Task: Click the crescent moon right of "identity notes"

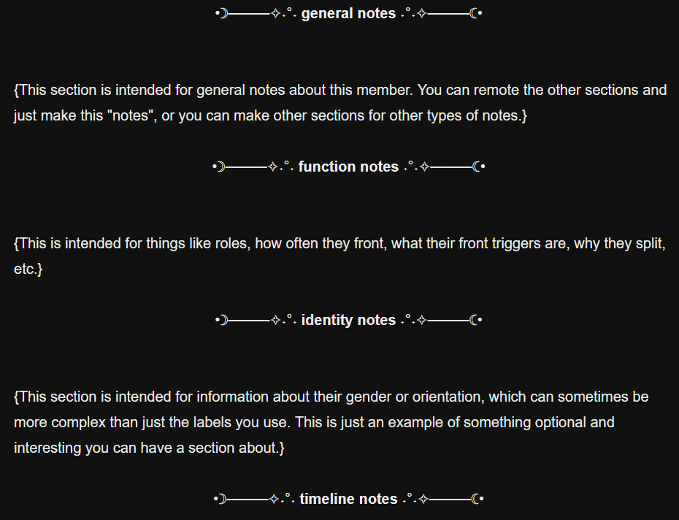Action: [x=474, y=320]
